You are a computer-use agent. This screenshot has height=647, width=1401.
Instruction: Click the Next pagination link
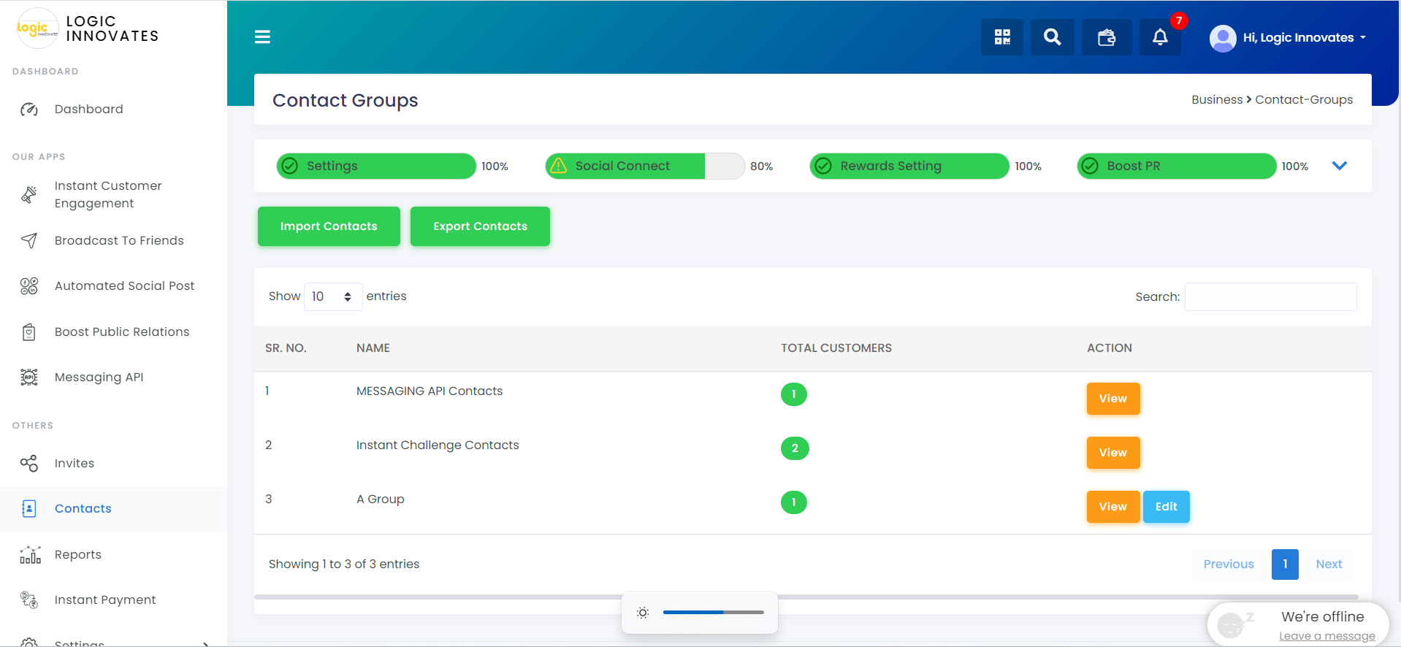coord(1329,564)
